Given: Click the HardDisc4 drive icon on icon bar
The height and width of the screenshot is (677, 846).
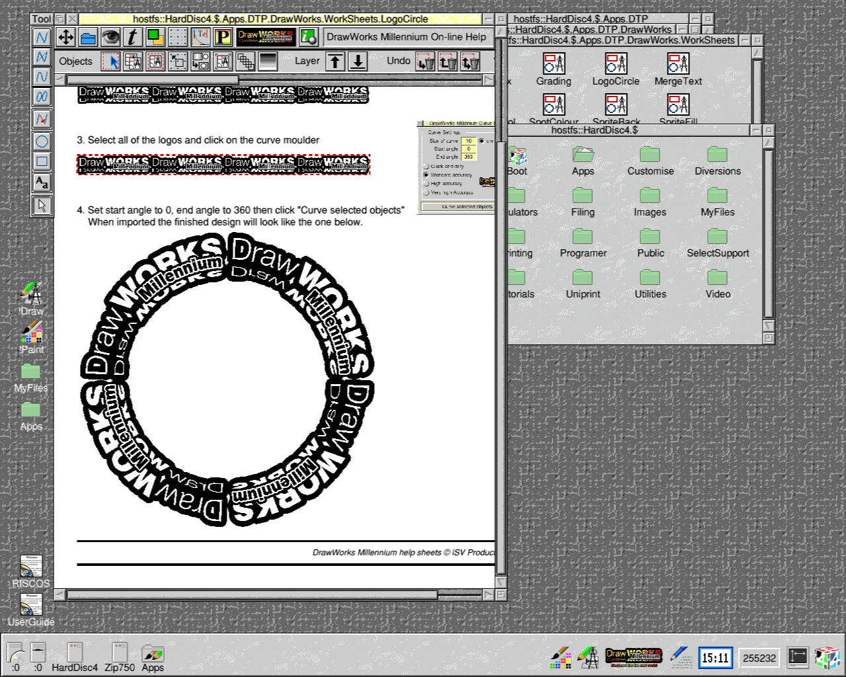Looking at the screenshot, I should pyautogui.click(x=75, y=653).
